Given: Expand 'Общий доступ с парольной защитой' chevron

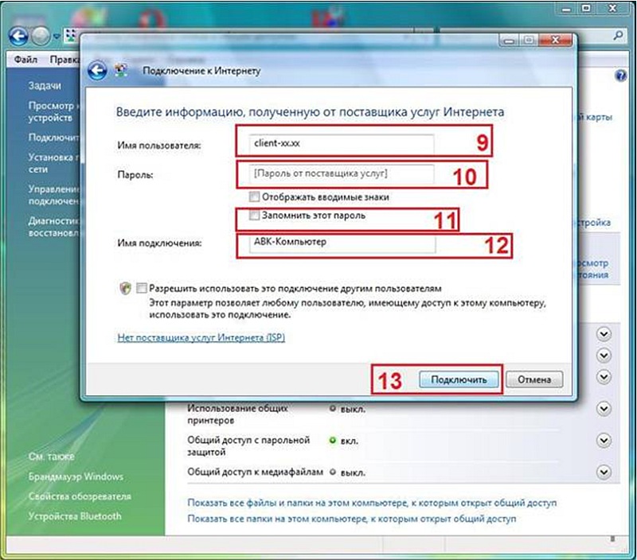Looking at the screenshot, I should (604, 440).
